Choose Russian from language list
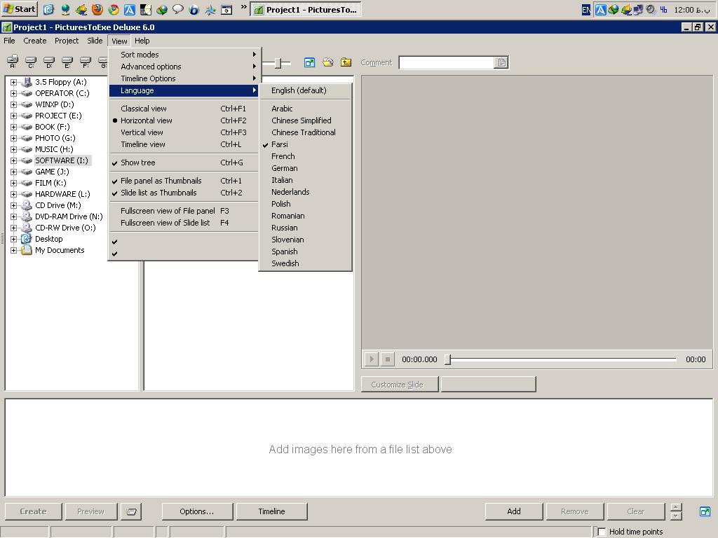Image resolution: width=718 pixels, height=538 pixels. pos(305,228)
